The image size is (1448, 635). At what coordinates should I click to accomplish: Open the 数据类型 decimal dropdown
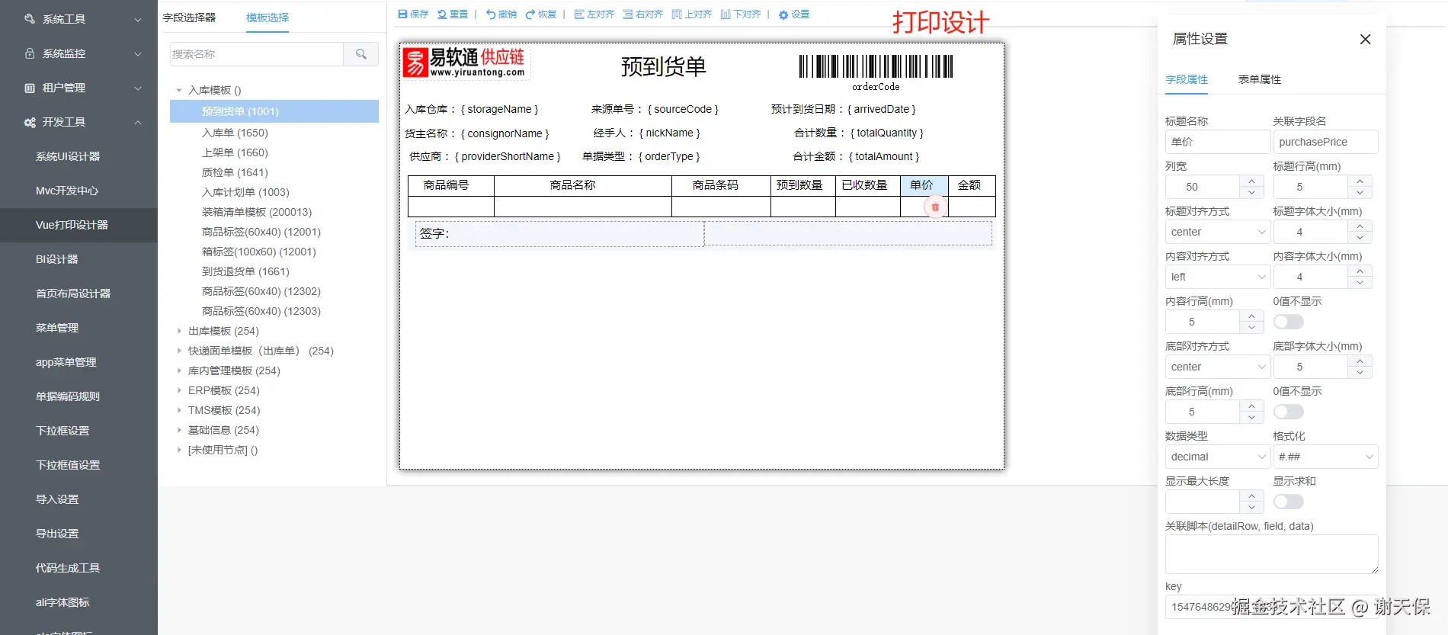click(x=1218, y=457)
